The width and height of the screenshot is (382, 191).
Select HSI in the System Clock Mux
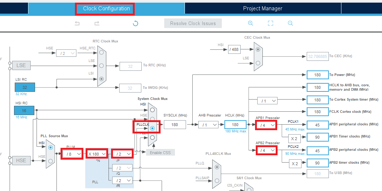pyautogui.click(x=152, y=110)
